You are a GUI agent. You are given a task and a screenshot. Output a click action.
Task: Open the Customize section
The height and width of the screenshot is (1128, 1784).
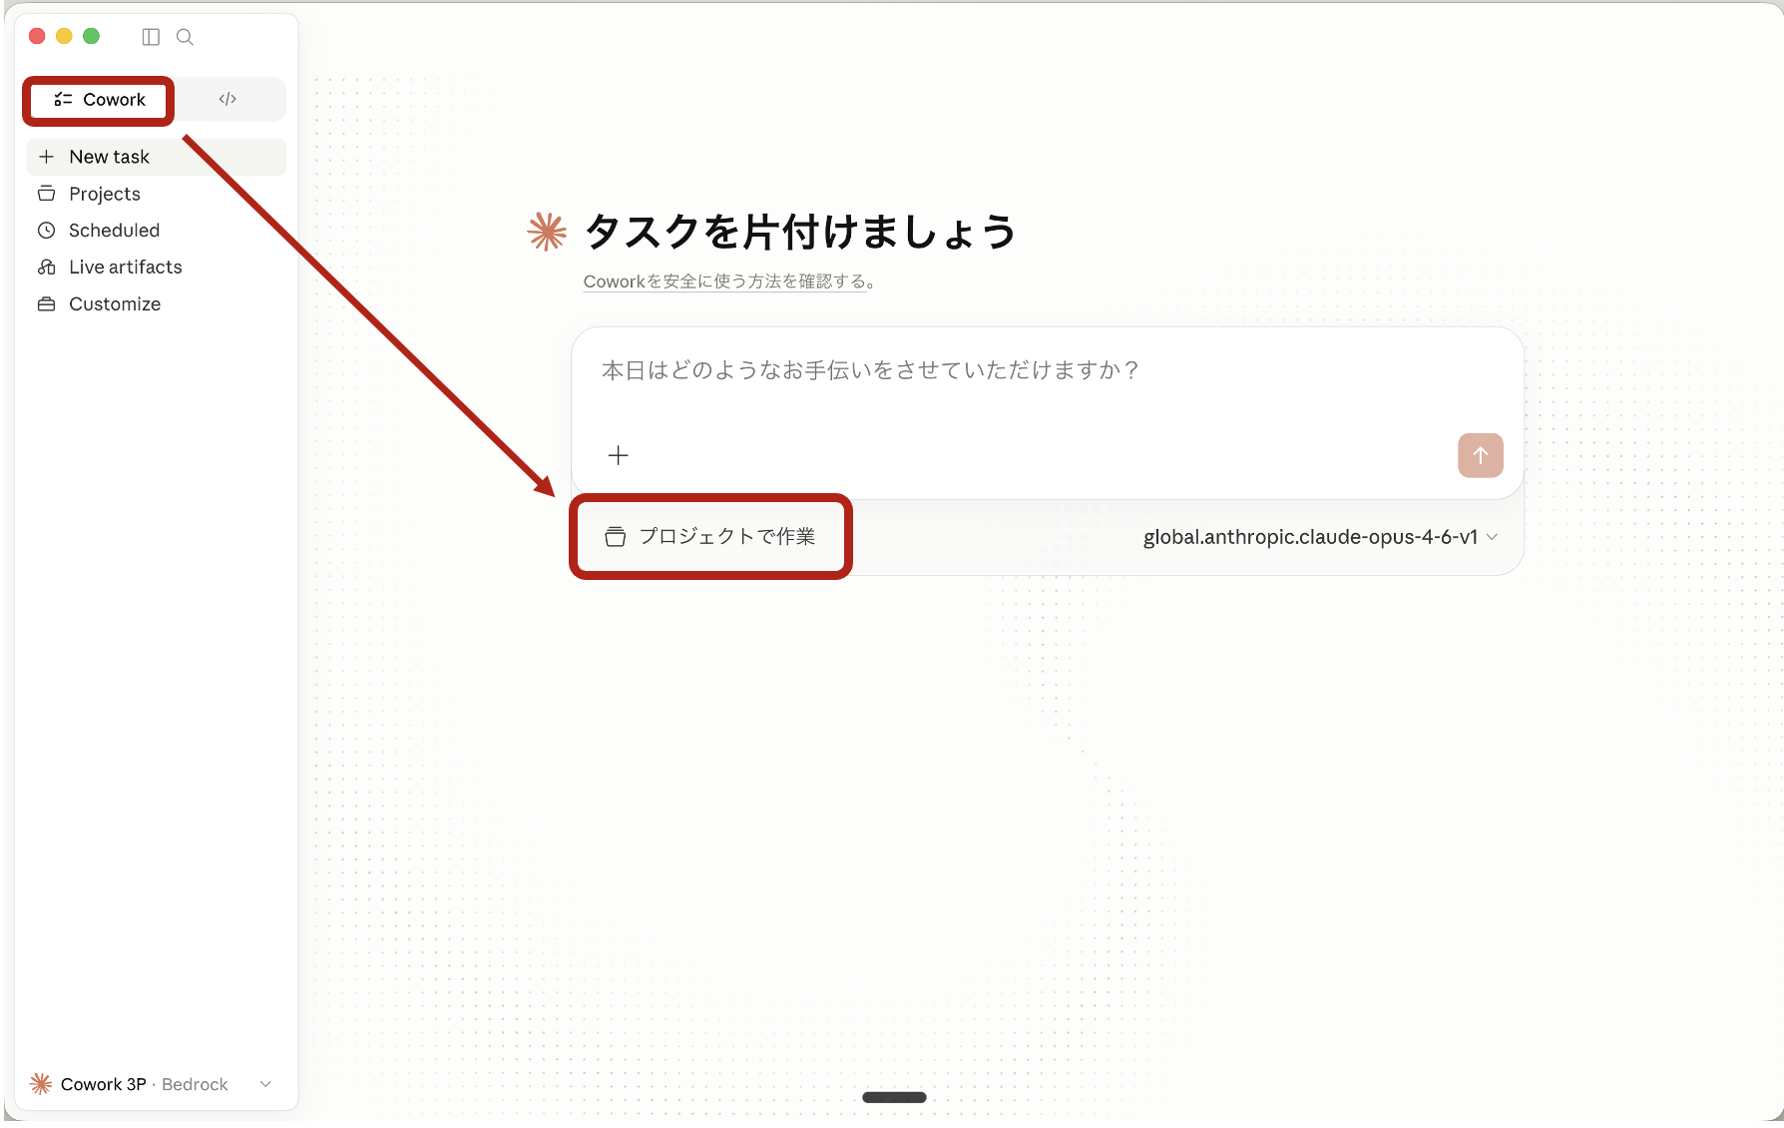[x=156, y=304]
